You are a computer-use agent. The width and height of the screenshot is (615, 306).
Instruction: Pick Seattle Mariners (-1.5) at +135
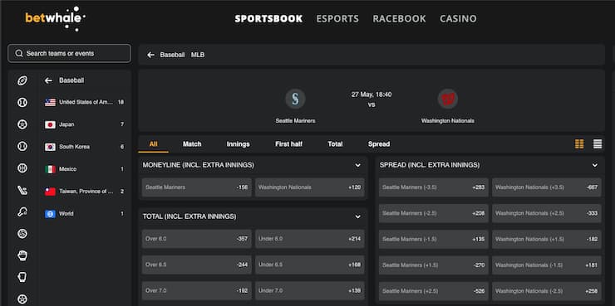(x=433, y=240)
